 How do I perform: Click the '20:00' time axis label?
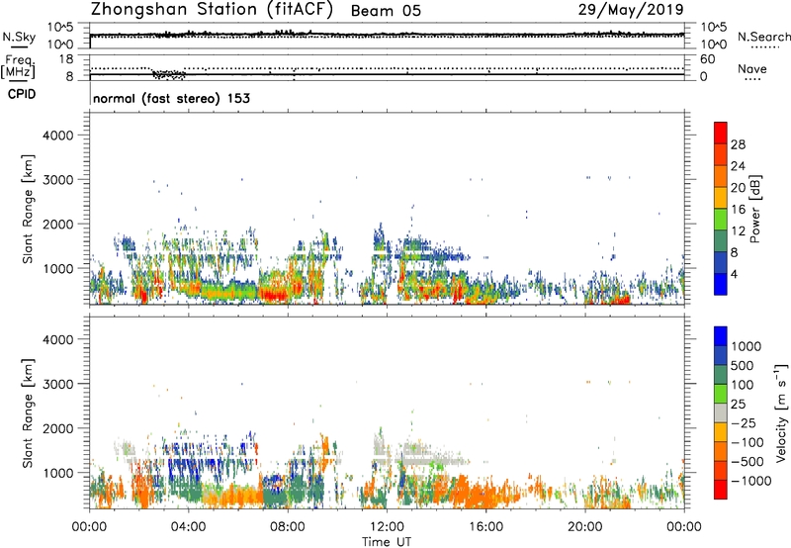click(x=584, y=527)
